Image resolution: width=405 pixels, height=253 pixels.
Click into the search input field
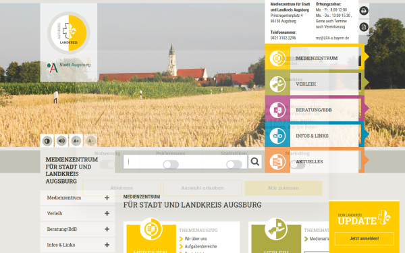[x=185, y=162]
